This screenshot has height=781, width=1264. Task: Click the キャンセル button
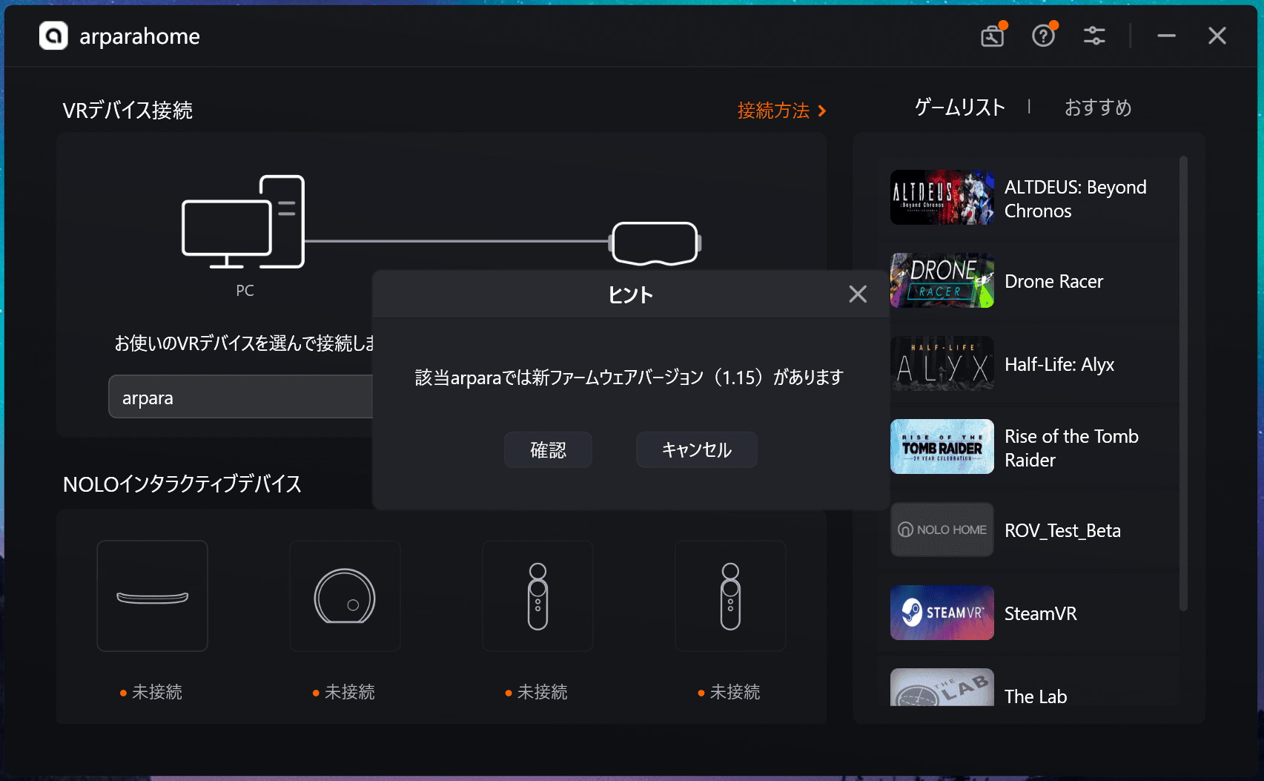click(697, 449)
